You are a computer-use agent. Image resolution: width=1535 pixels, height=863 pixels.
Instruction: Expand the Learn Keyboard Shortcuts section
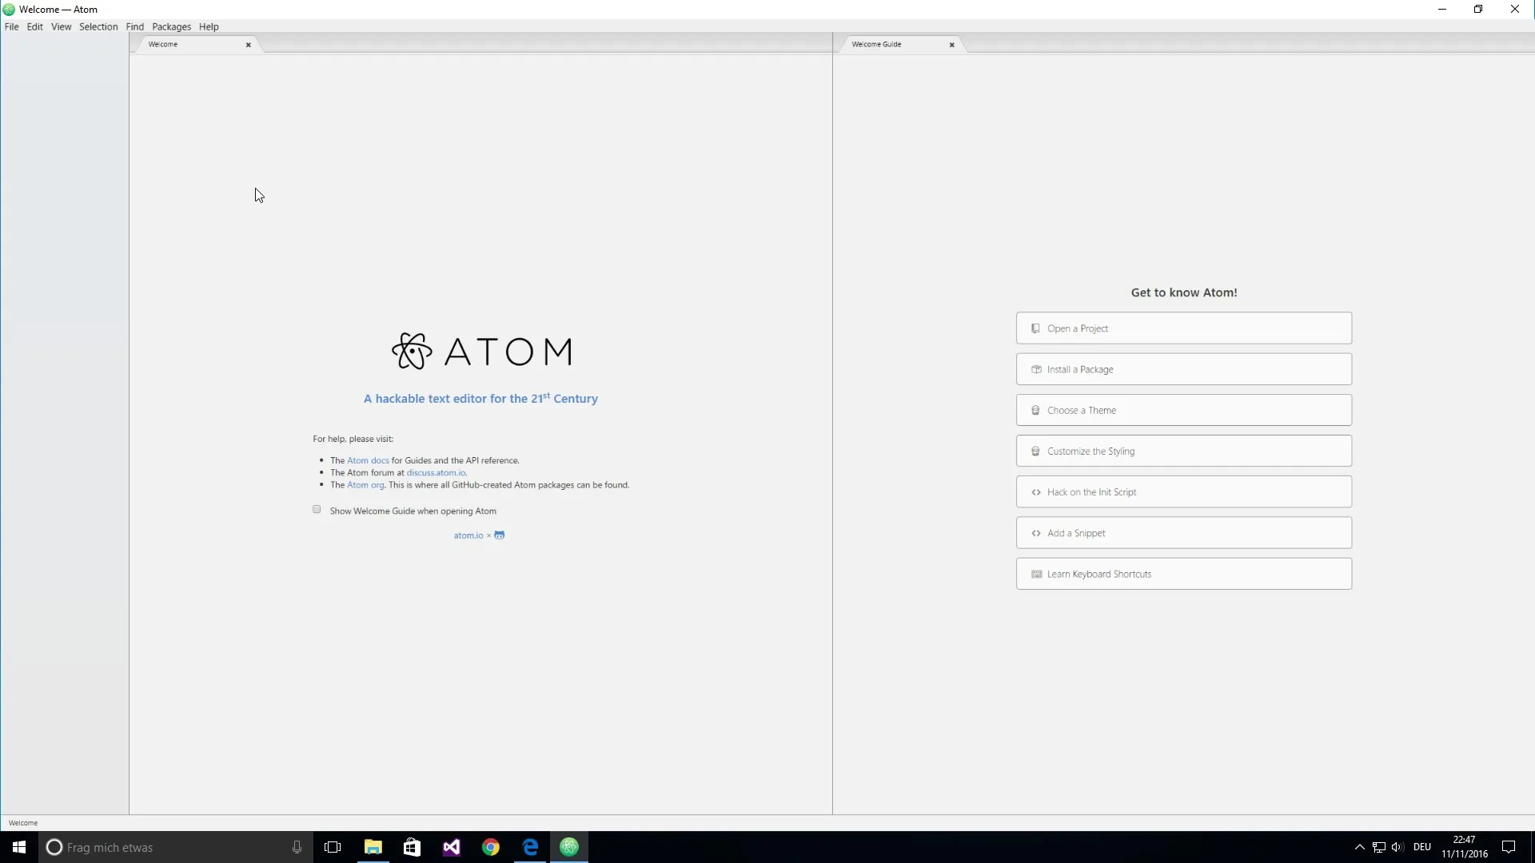tap(1183, 574)
